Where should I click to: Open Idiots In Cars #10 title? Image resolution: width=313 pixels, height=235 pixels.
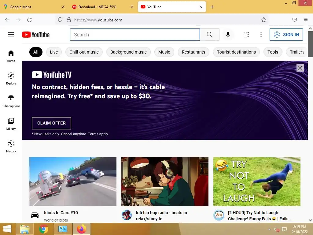click(x=61, y=213)
